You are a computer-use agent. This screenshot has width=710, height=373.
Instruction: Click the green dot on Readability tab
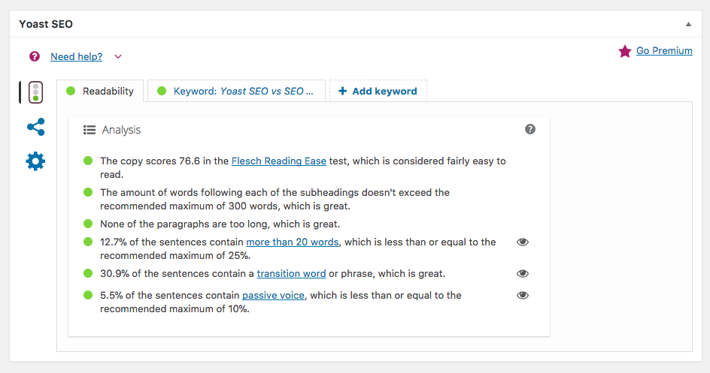pos(71,92)
